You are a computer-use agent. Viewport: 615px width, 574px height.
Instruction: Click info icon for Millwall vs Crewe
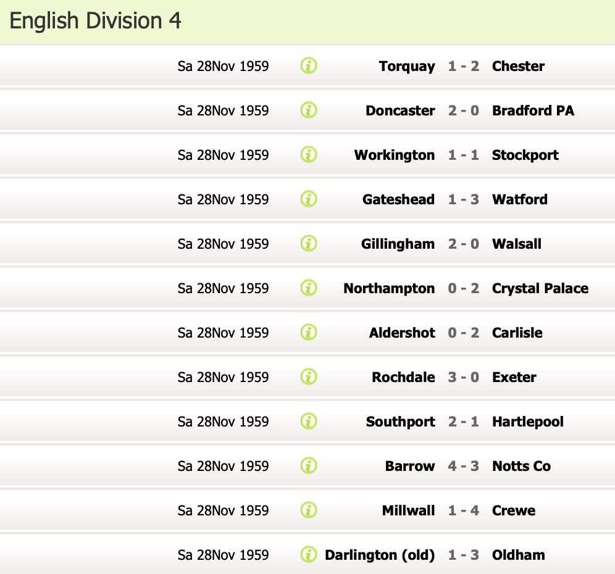tap(309, 510)
